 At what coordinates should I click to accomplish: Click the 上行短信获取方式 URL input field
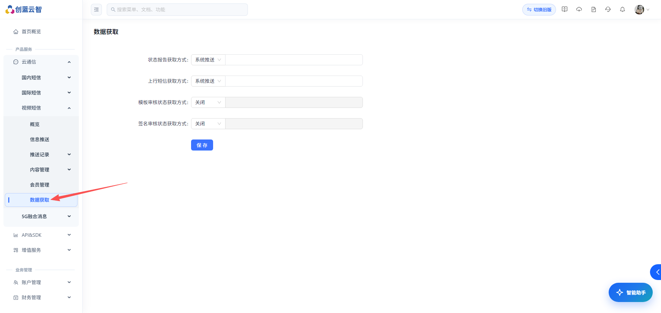point(294,81)
